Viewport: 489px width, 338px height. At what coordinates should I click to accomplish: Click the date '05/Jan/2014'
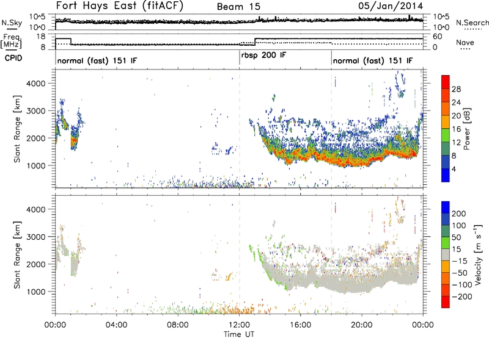coord(391,6)
